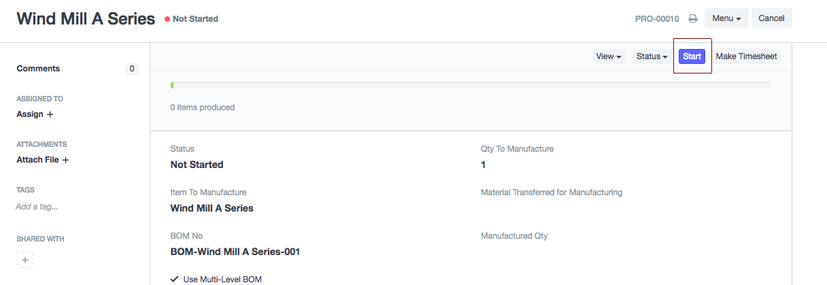Click the Make Timesheet button
This screenshot has height=285, width=827.
pyautogui.click(x=747, y=56)
